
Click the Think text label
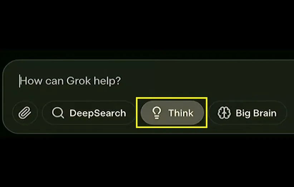point(181,113)
